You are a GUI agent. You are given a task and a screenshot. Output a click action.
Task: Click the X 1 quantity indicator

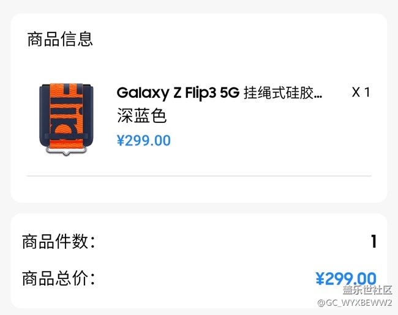click(x=361, y=92)
